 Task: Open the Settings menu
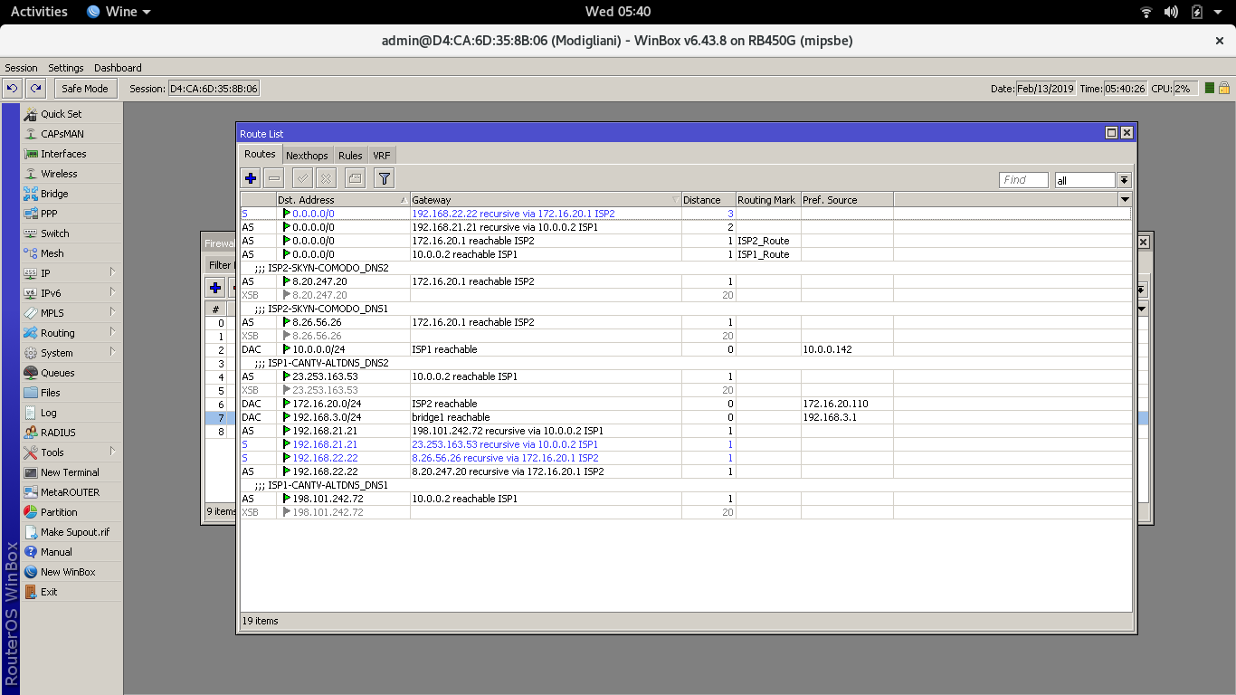click(66, 67)
